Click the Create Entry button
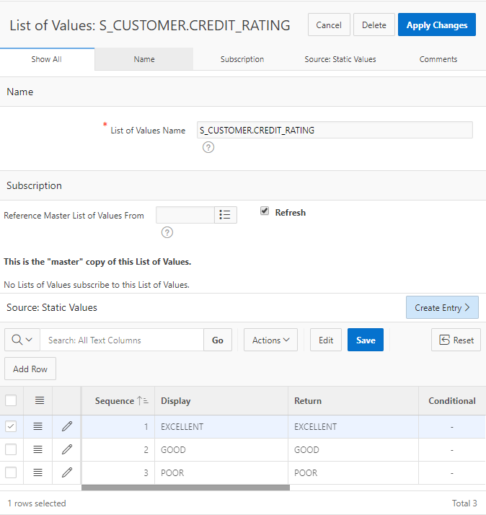 tap(442, 307)
